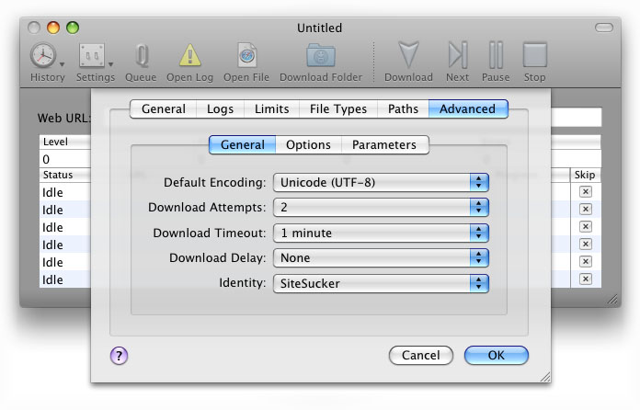
Task: Switch to the File Types tab
Action: (337, 108)
